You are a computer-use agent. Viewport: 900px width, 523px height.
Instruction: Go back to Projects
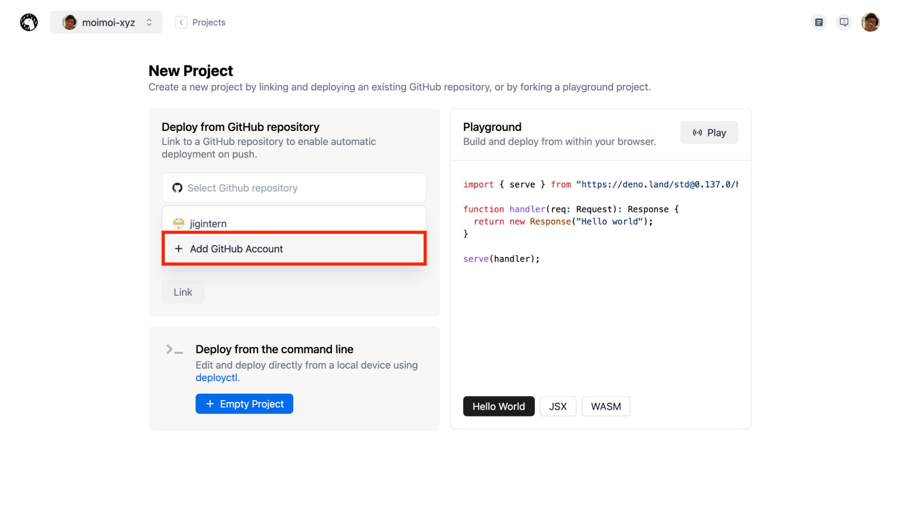(x=208, y=23)
